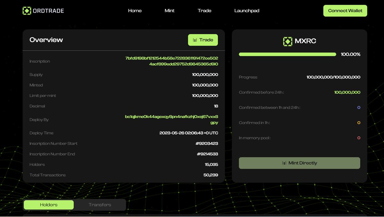Click the ORDTRADE logo icon
Screen dimensions: 384x217
pyautogui.click(x=27, y=11)
